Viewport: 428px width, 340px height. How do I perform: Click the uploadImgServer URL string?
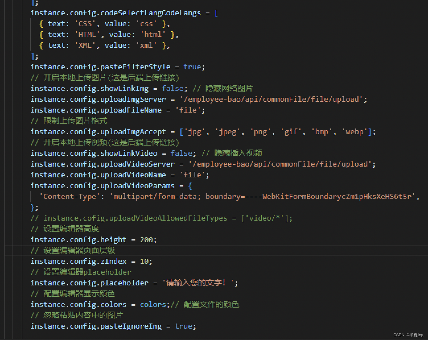point(271,99)
